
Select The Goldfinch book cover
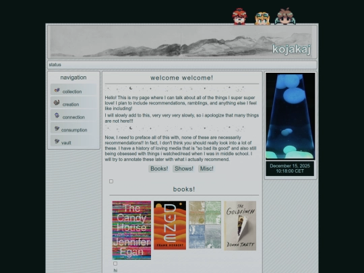[240, 226]
